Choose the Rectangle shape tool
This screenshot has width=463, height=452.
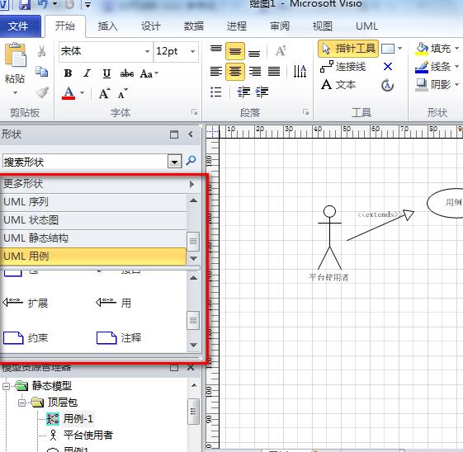[388, 49]
